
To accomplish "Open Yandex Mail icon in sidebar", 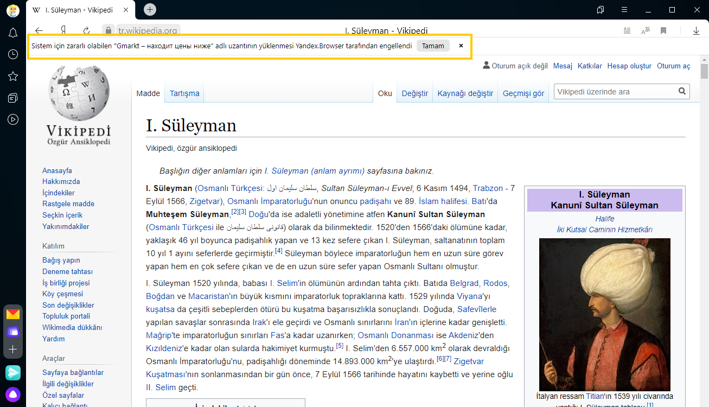I will click(13, 314).
